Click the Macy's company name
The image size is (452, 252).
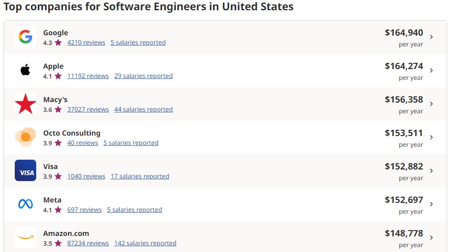55,99
